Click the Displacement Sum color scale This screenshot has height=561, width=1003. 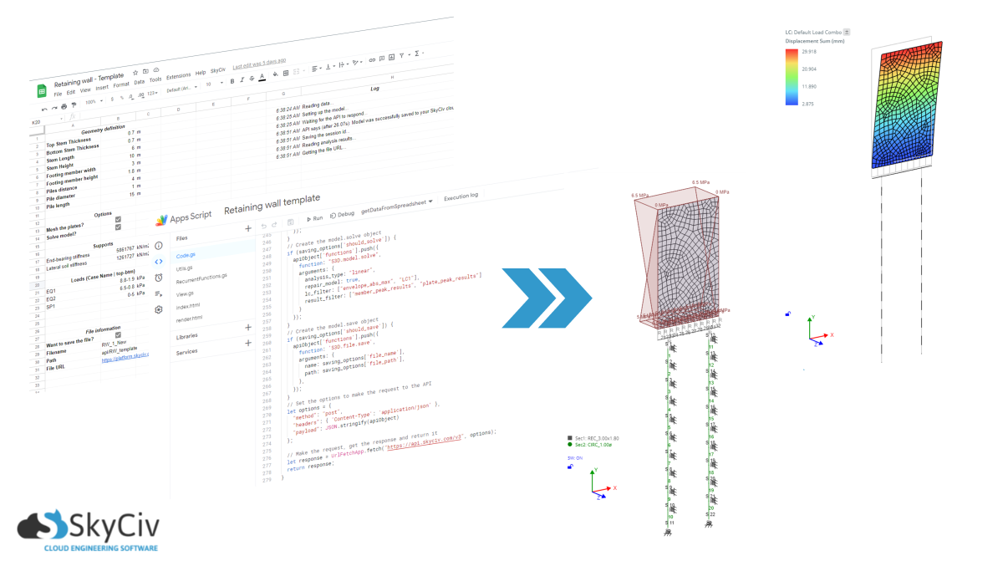coord(792,77)
